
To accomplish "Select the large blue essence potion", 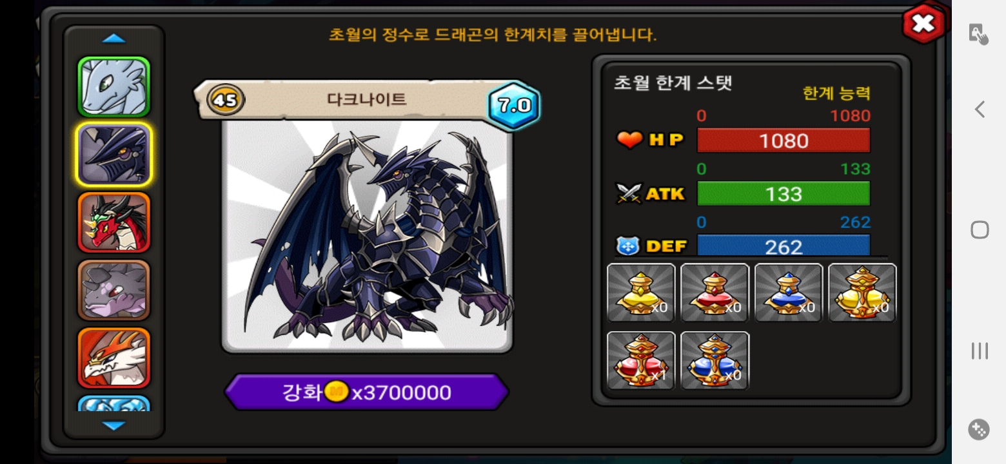I will [715, 360].
